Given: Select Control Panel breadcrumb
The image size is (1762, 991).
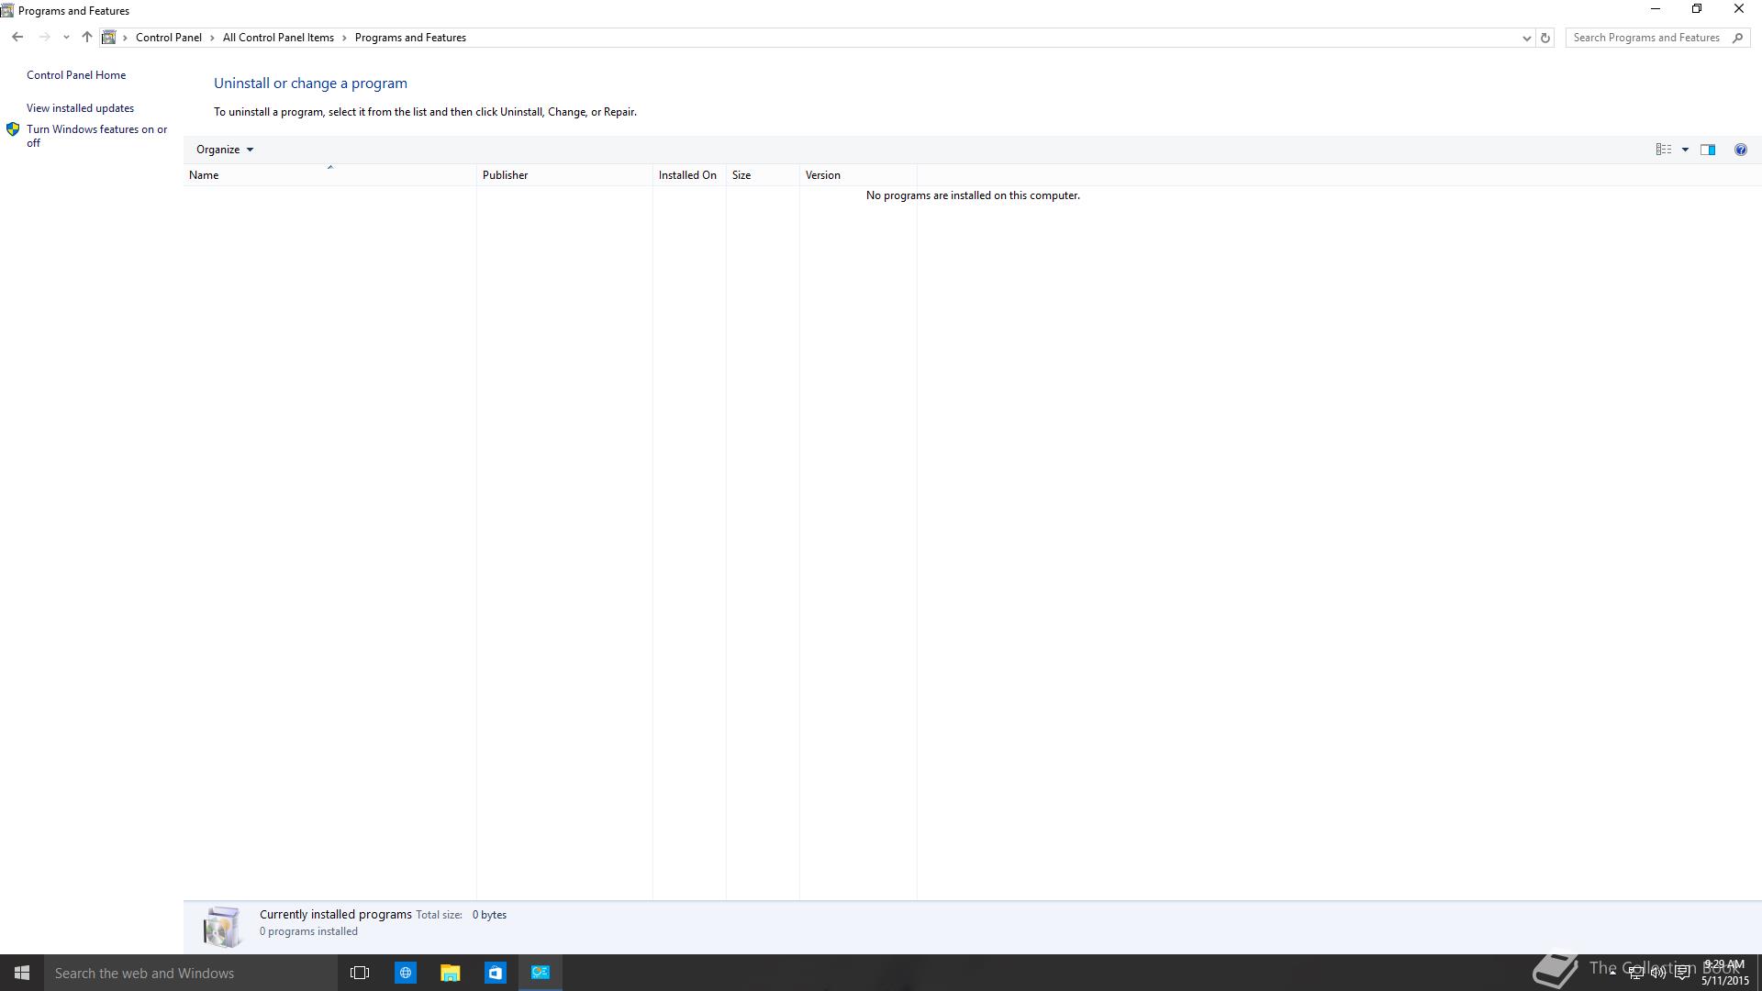Looking at the screenshot, I should (169, 38).
